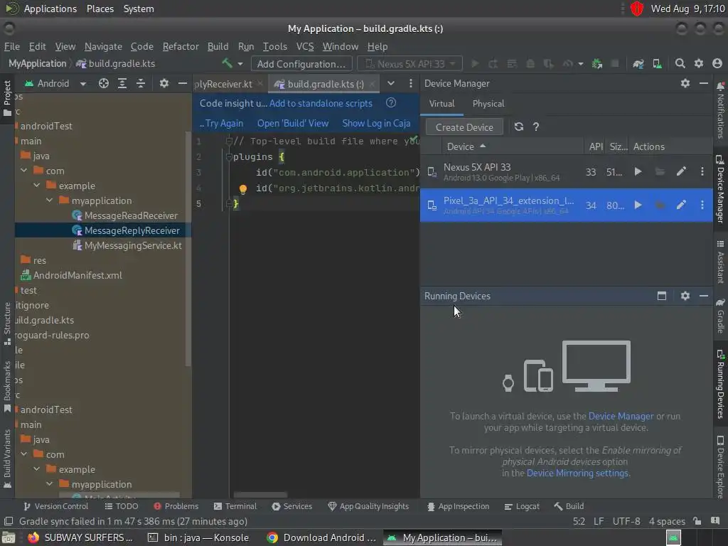728x546 pixels.
Task: Open IDE settings gear in main toolbar
Action: [x=699, y=63]
